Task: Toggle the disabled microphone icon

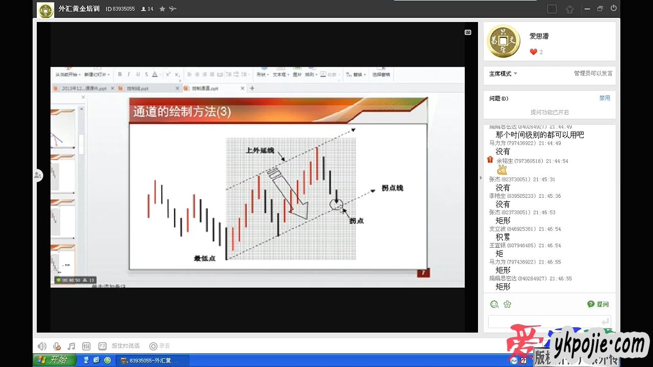Action: point(57,346)
